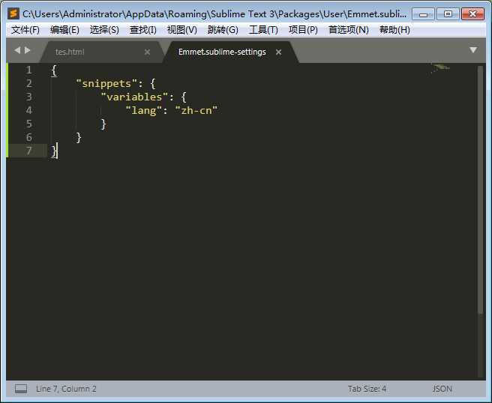Viewport: 492px width, 403px height.
Task: Click opening brace on line 1
Action: (54, 70)
